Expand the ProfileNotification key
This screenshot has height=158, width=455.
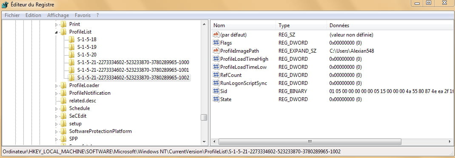(x=56, y=93)
